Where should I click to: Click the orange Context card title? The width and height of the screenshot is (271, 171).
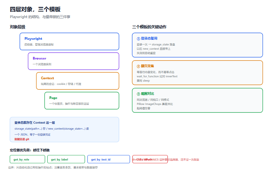point(47,78)
